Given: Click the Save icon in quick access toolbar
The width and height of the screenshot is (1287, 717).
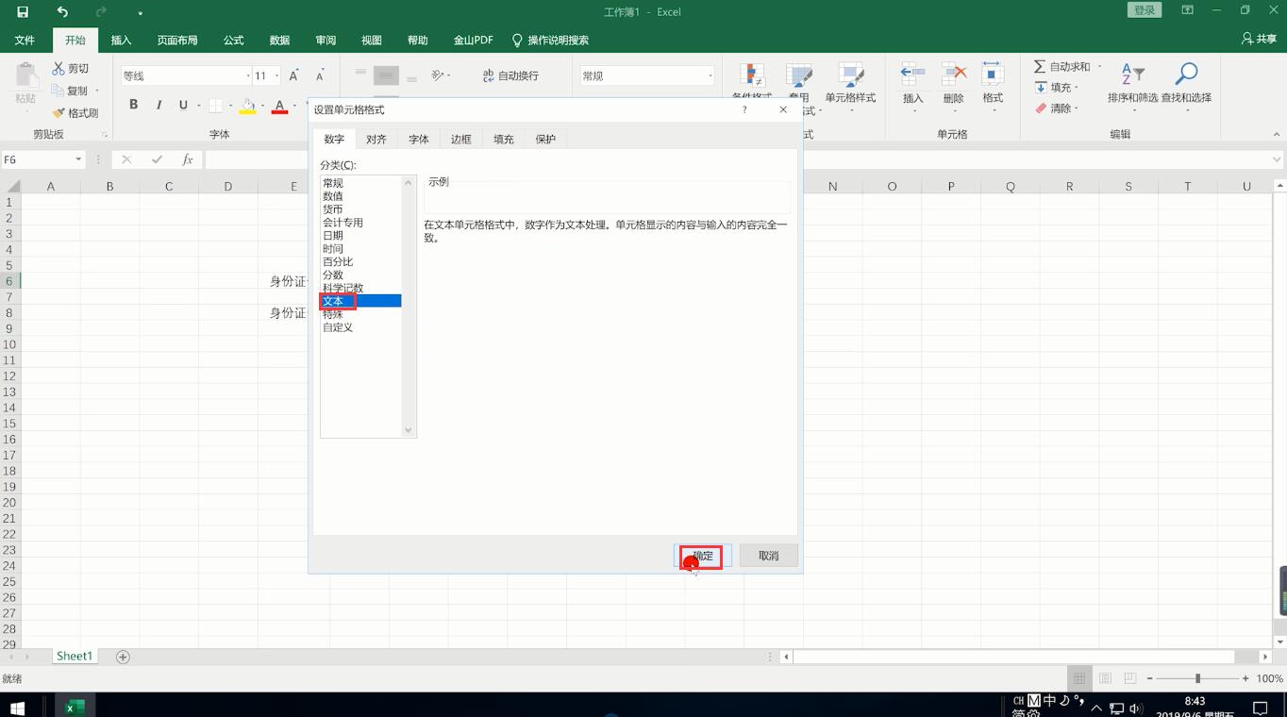Looking at the screenshot, I should (x=23, y=12).
